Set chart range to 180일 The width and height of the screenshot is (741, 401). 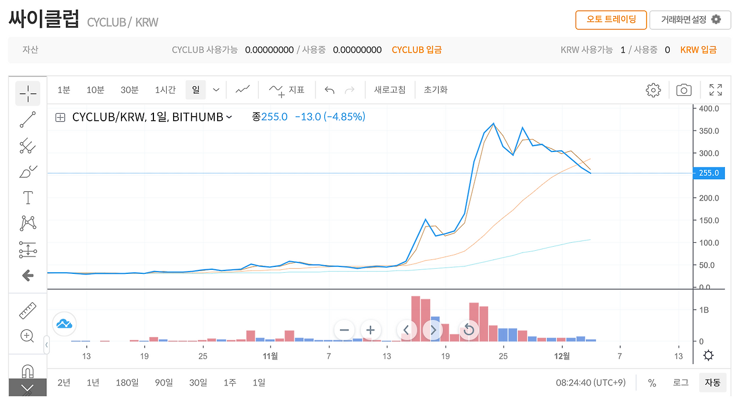click(127, 383)
